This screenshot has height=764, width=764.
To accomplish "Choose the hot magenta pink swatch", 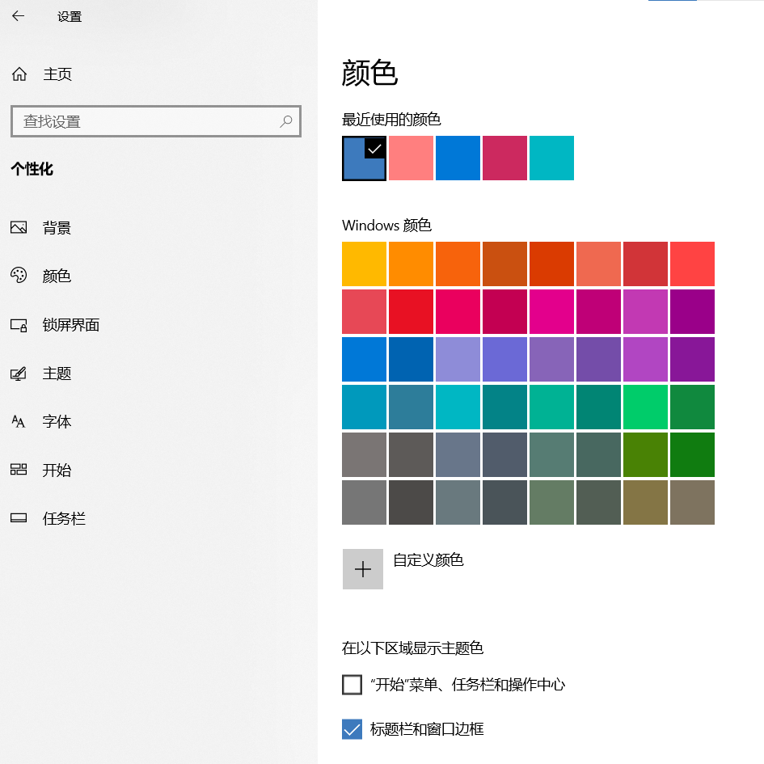I will [x=551, y=312].
